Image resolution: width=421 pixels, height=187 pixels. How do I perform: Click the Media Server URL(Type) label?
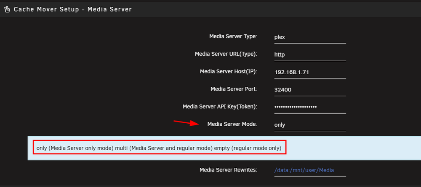[x=226, y=54]
